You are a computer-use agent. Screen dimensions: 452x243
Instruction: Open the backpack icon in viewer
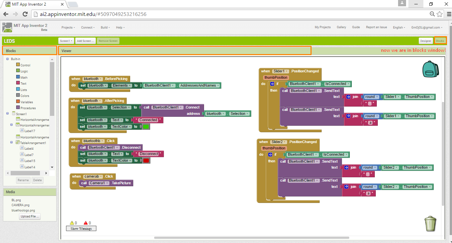tap(431, 69)
